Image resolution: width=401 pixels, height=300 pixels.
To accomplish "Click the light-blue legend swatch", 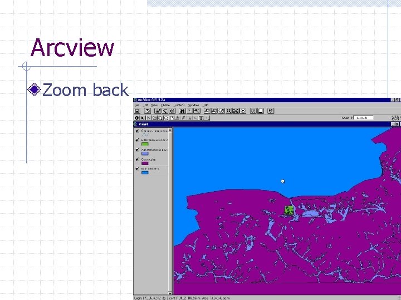I will tap(145, 153).
